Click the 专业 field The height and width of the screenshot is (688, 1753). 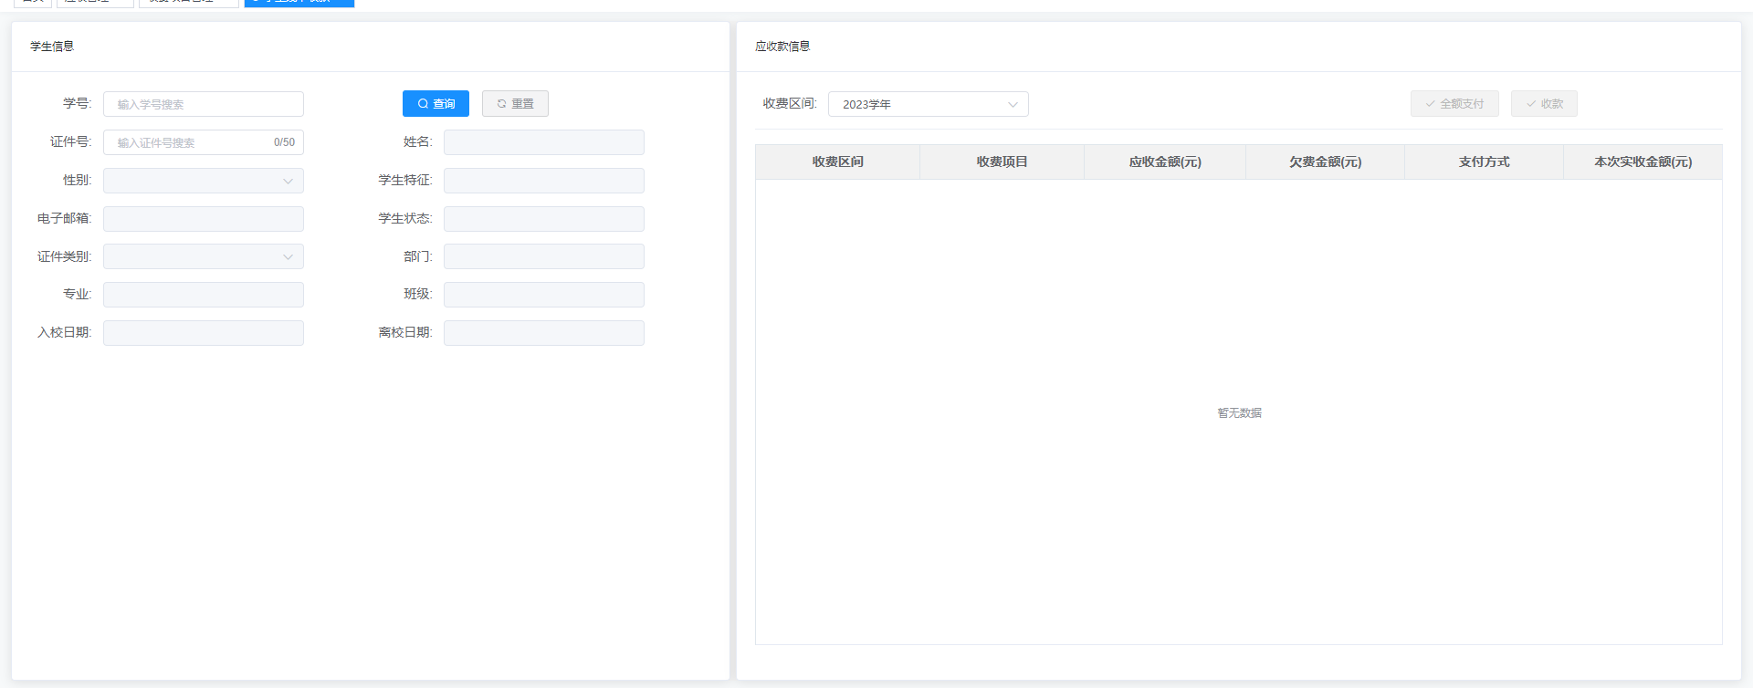204,295
